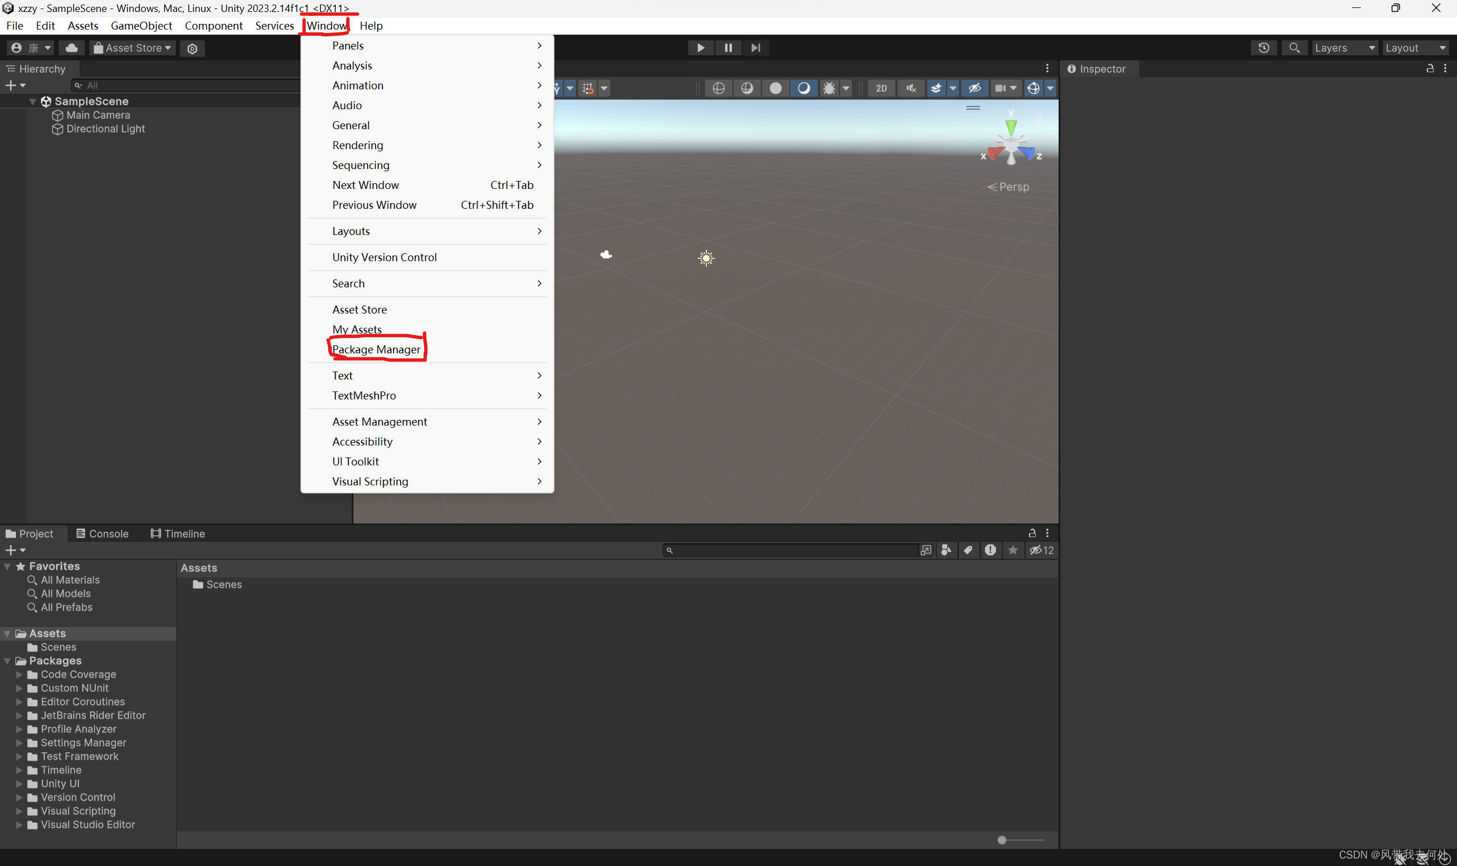Toggle hidden items count (12) in Project panel
Screen dimensions: 1457x866
coord(1040,550)
